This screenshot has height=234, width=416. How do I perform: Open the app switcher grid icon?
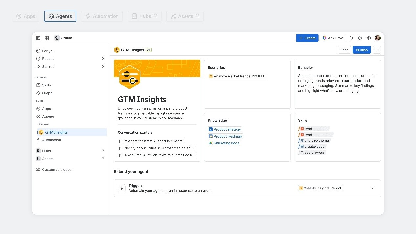click(47, 38)
